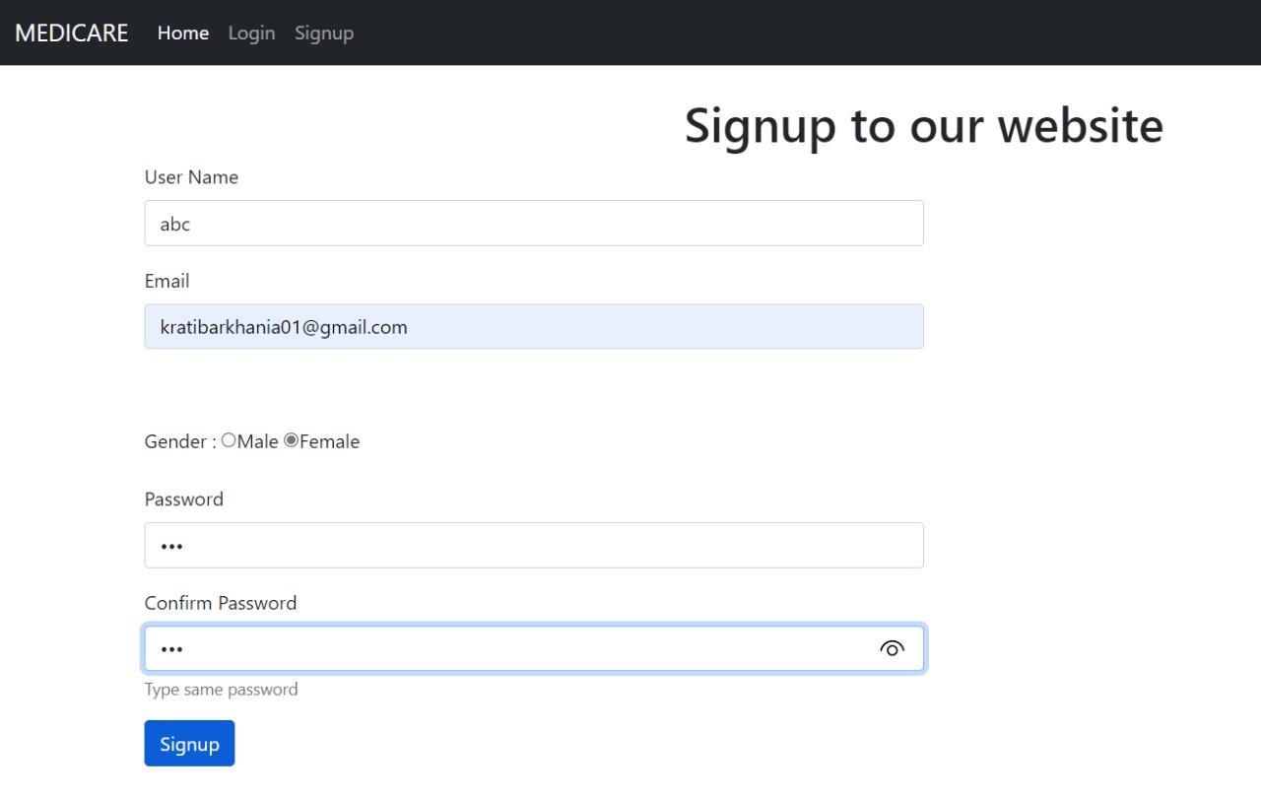Focus the Confirm Password field
Image resolution: width=1261 pixels, height=798 pixels.
pos(534,648)
